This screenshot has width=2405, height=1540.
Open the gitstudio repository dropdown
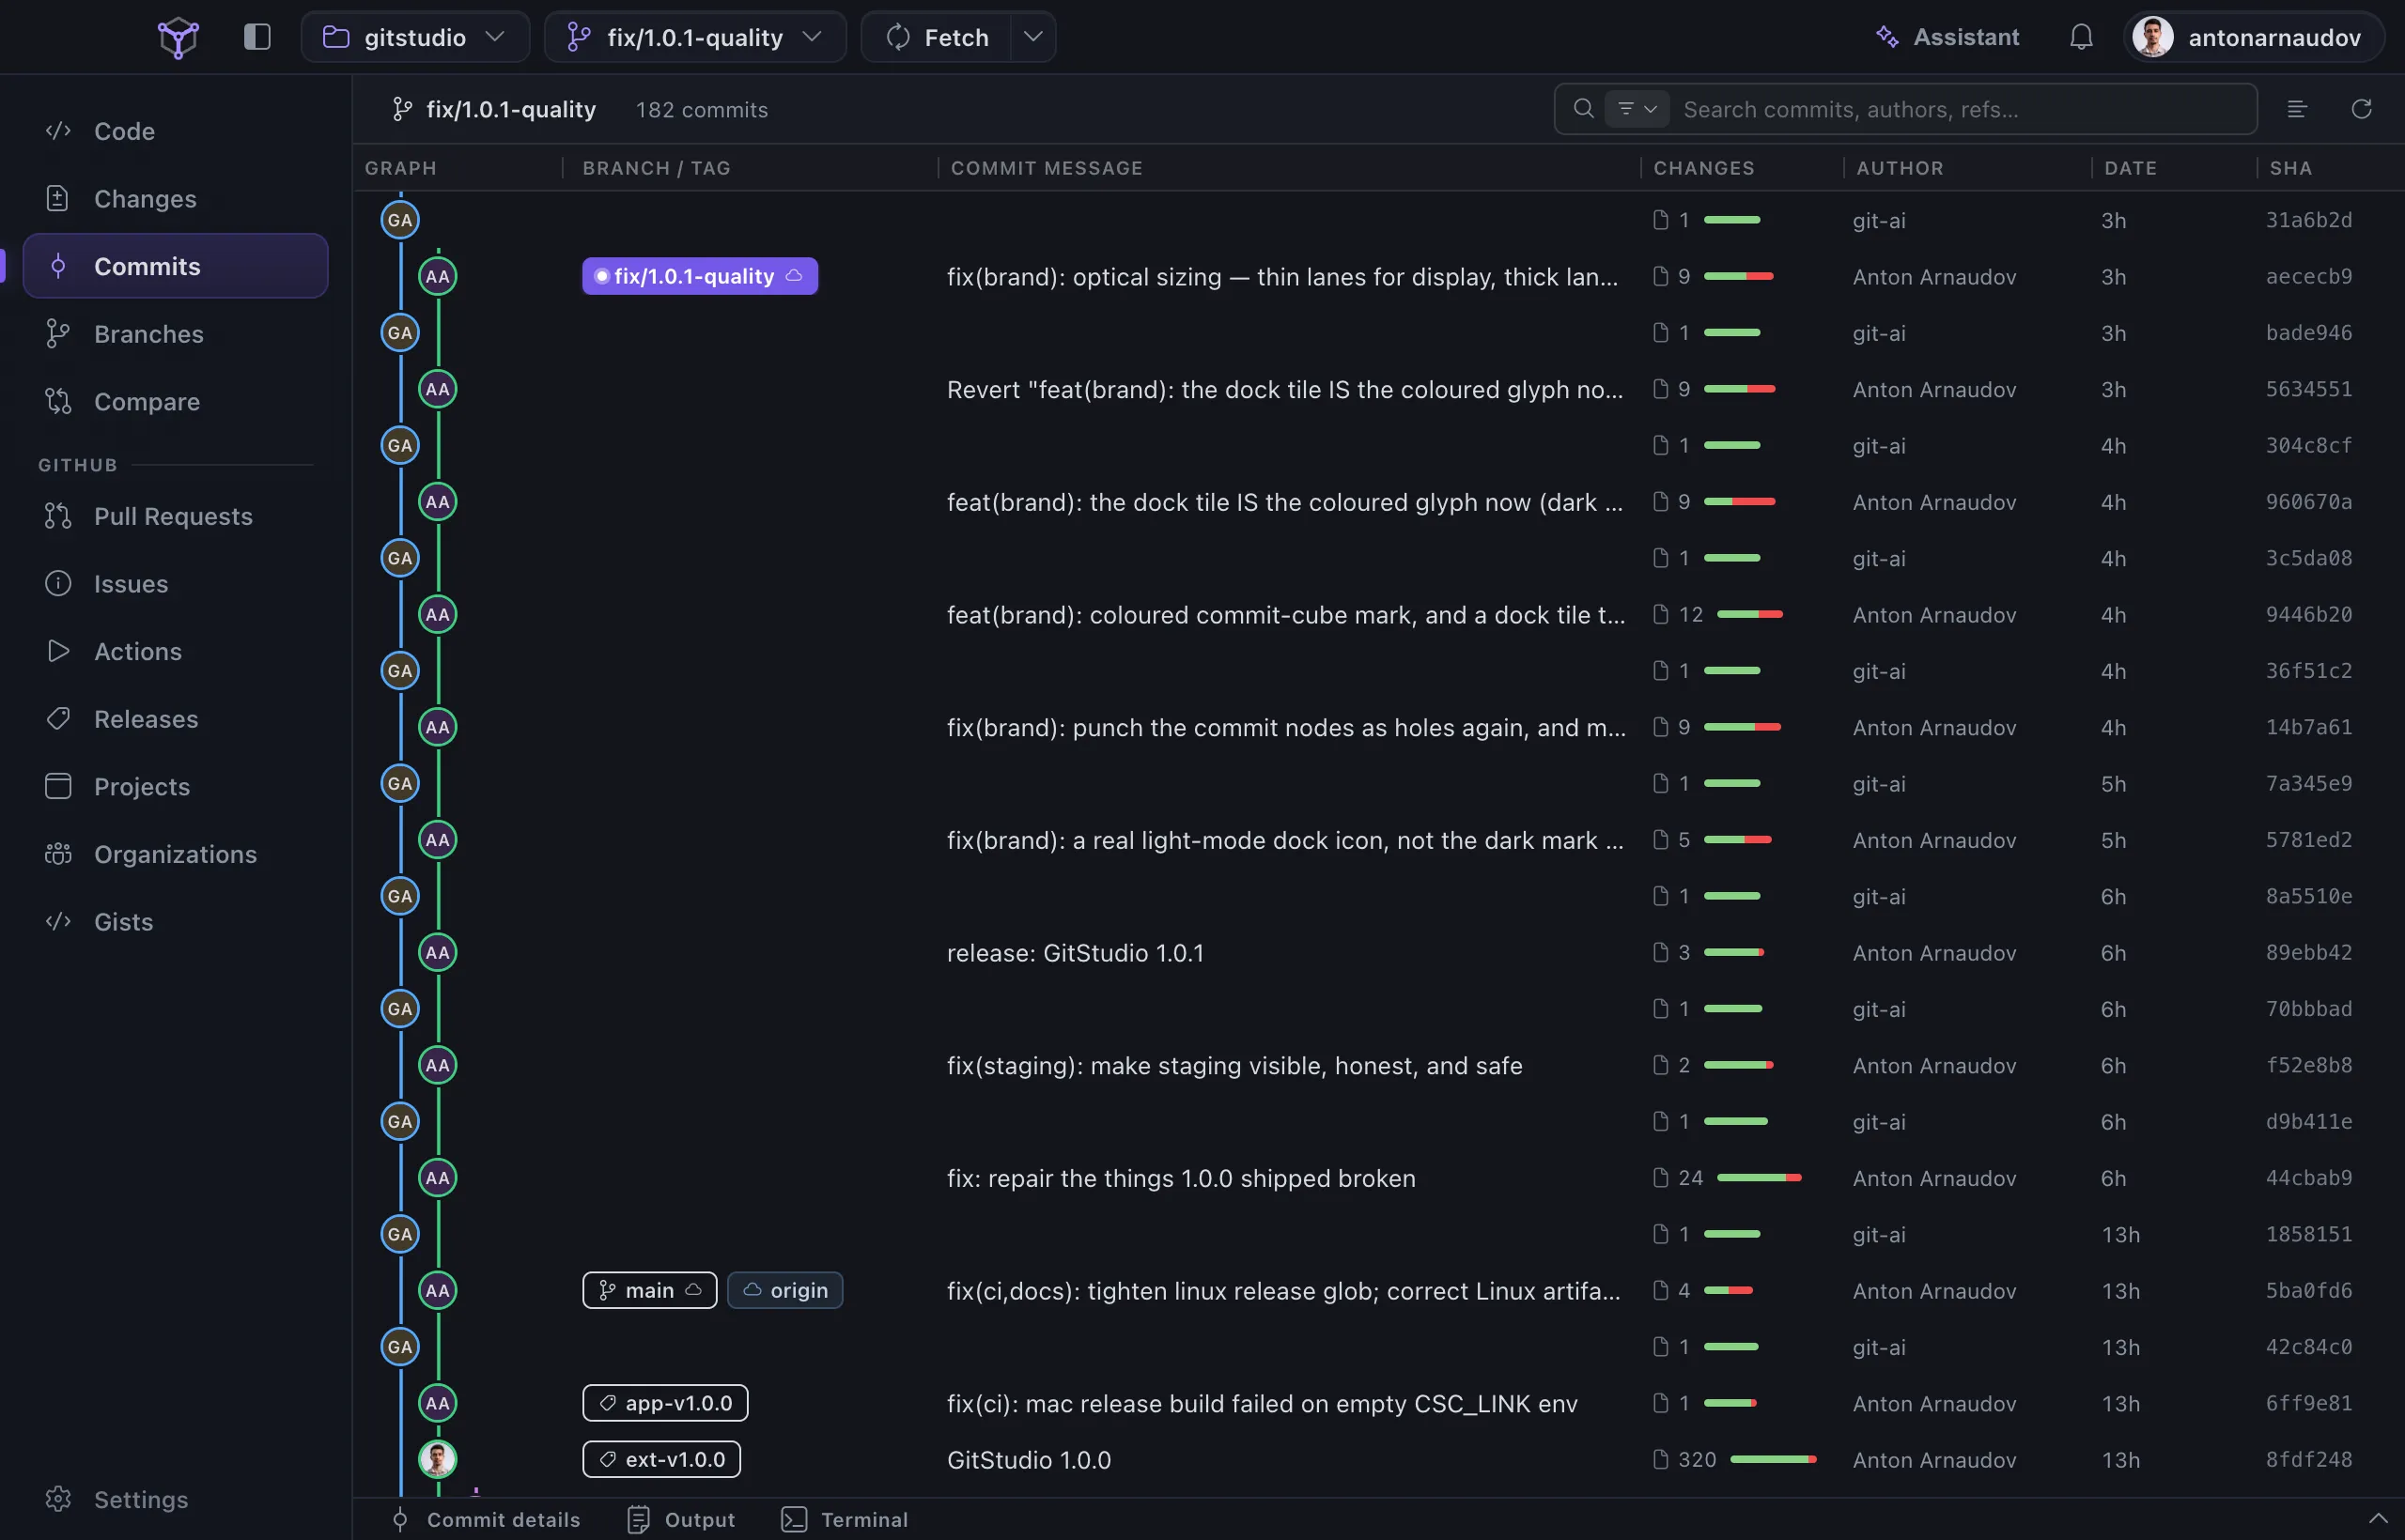[414, 37]
